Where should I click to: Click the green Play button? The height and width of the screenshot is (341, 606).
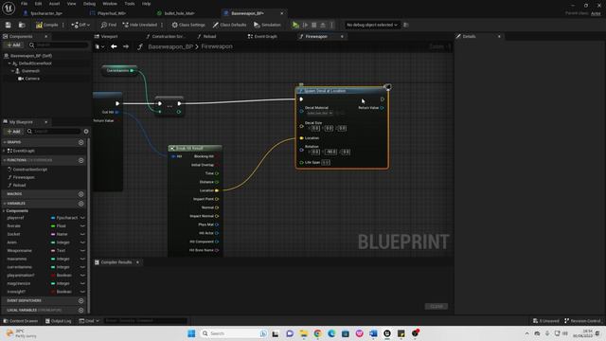coord(295,25)
